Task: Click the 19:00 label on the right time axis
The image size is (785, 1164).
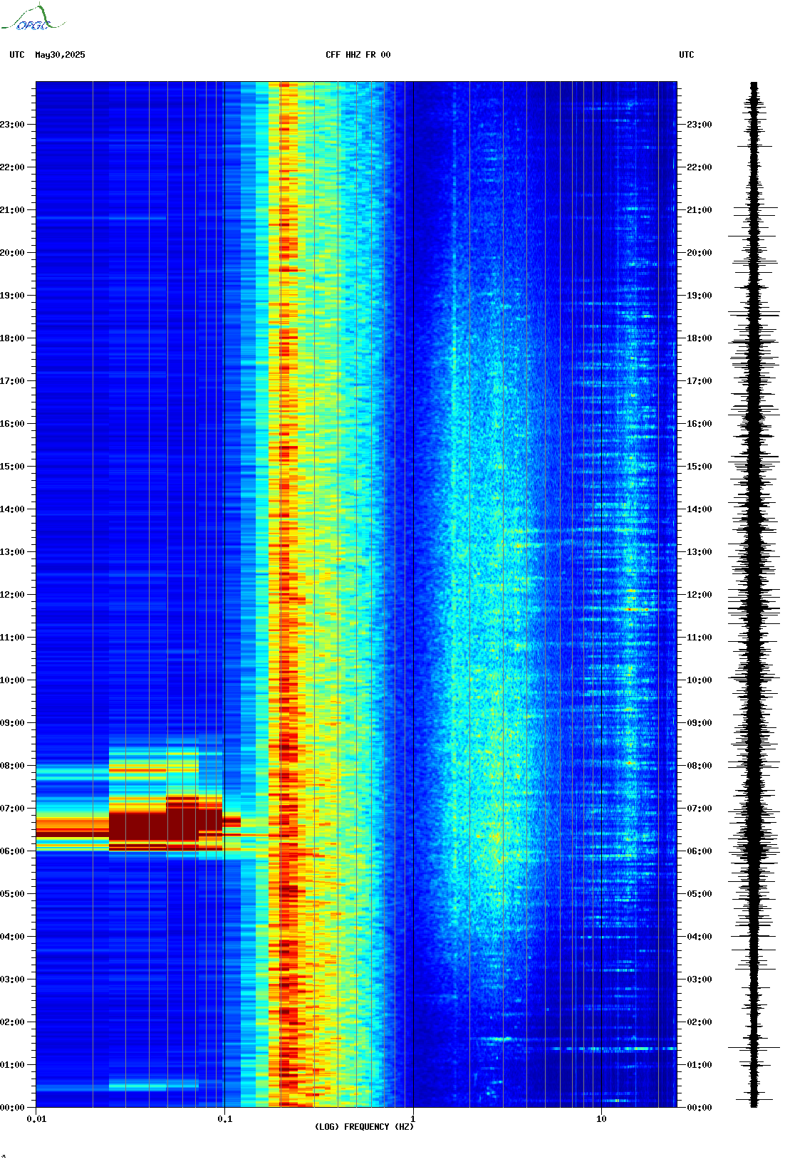Action: coord(700,296)
